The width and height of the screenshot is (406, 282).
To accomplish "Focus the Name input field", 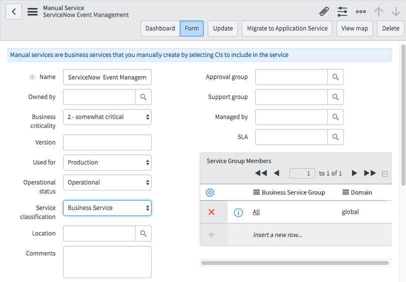I will [108, 77].
